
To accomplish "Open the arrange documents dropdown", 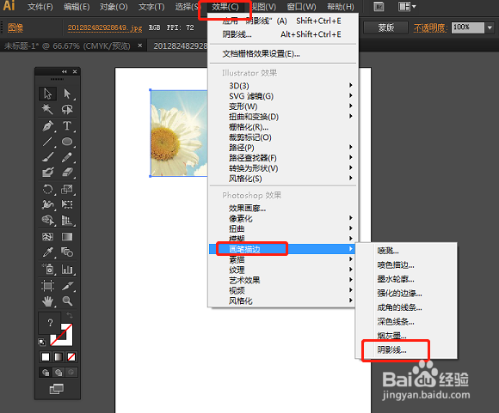I will click(x=407, y=7).
